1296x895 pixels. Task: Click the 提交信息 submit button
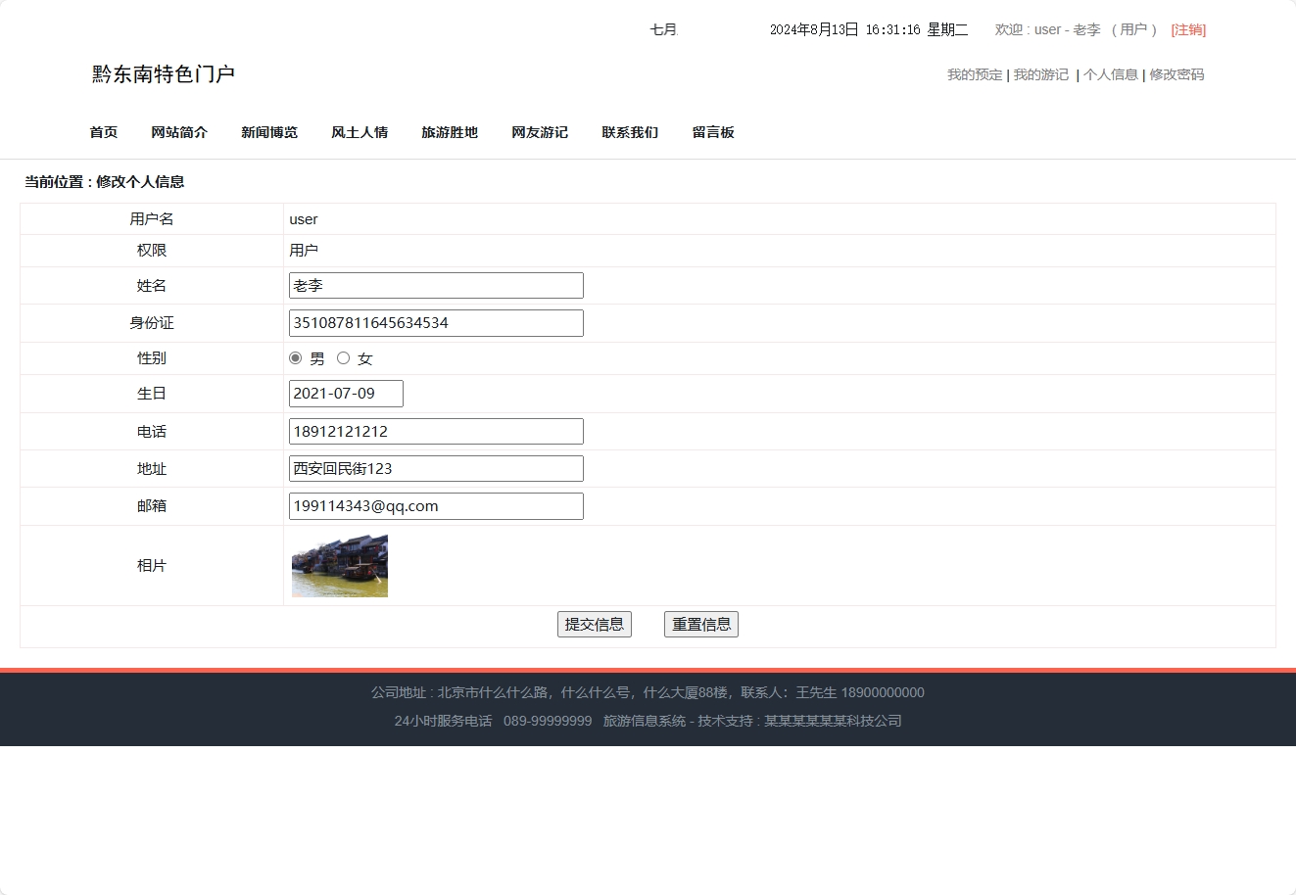[x=595, y=624]
